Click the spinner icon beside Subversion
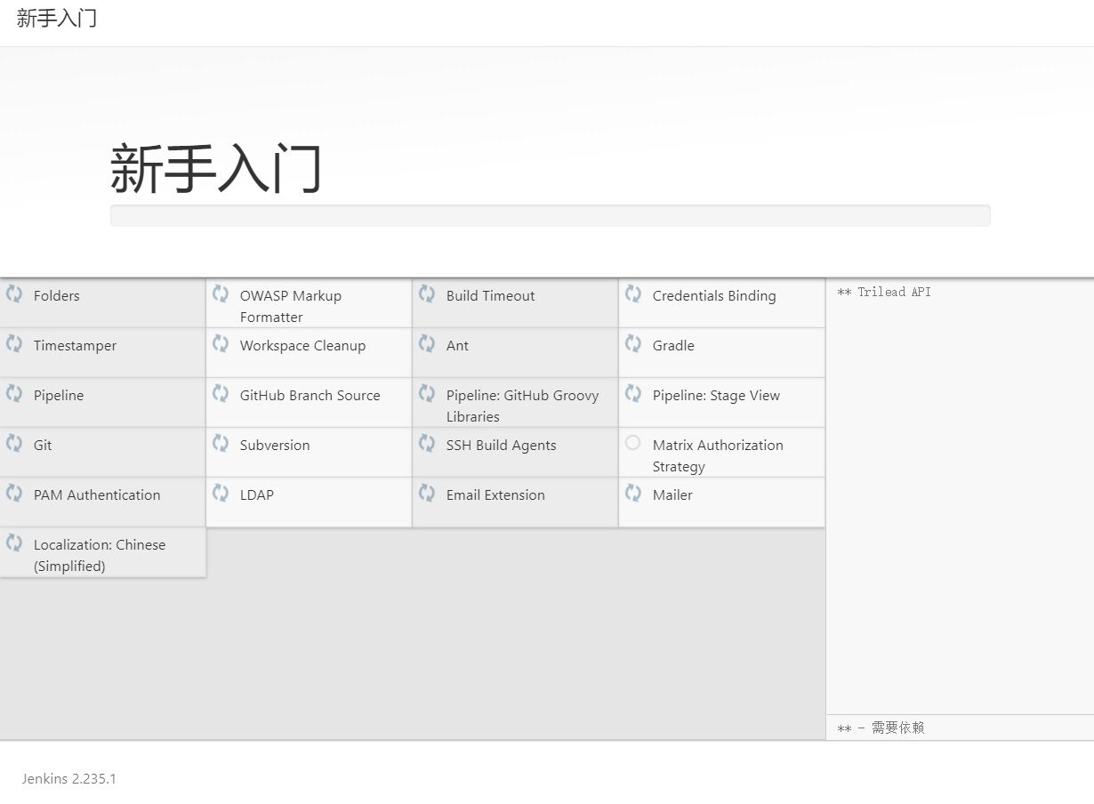The height and width of the screenshot is (804, 1094). click(221, 444)
